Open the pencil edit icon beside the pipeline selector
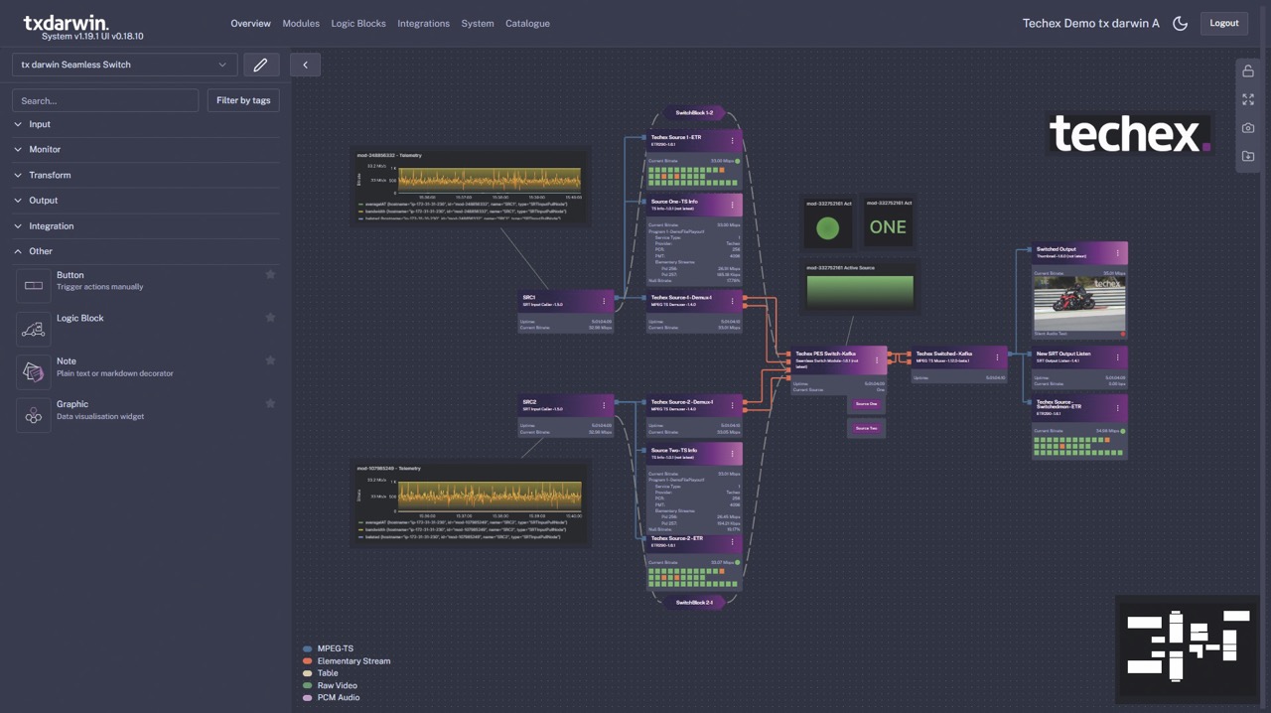Screen dimensions: 1271x713 (x=260, y=64)
